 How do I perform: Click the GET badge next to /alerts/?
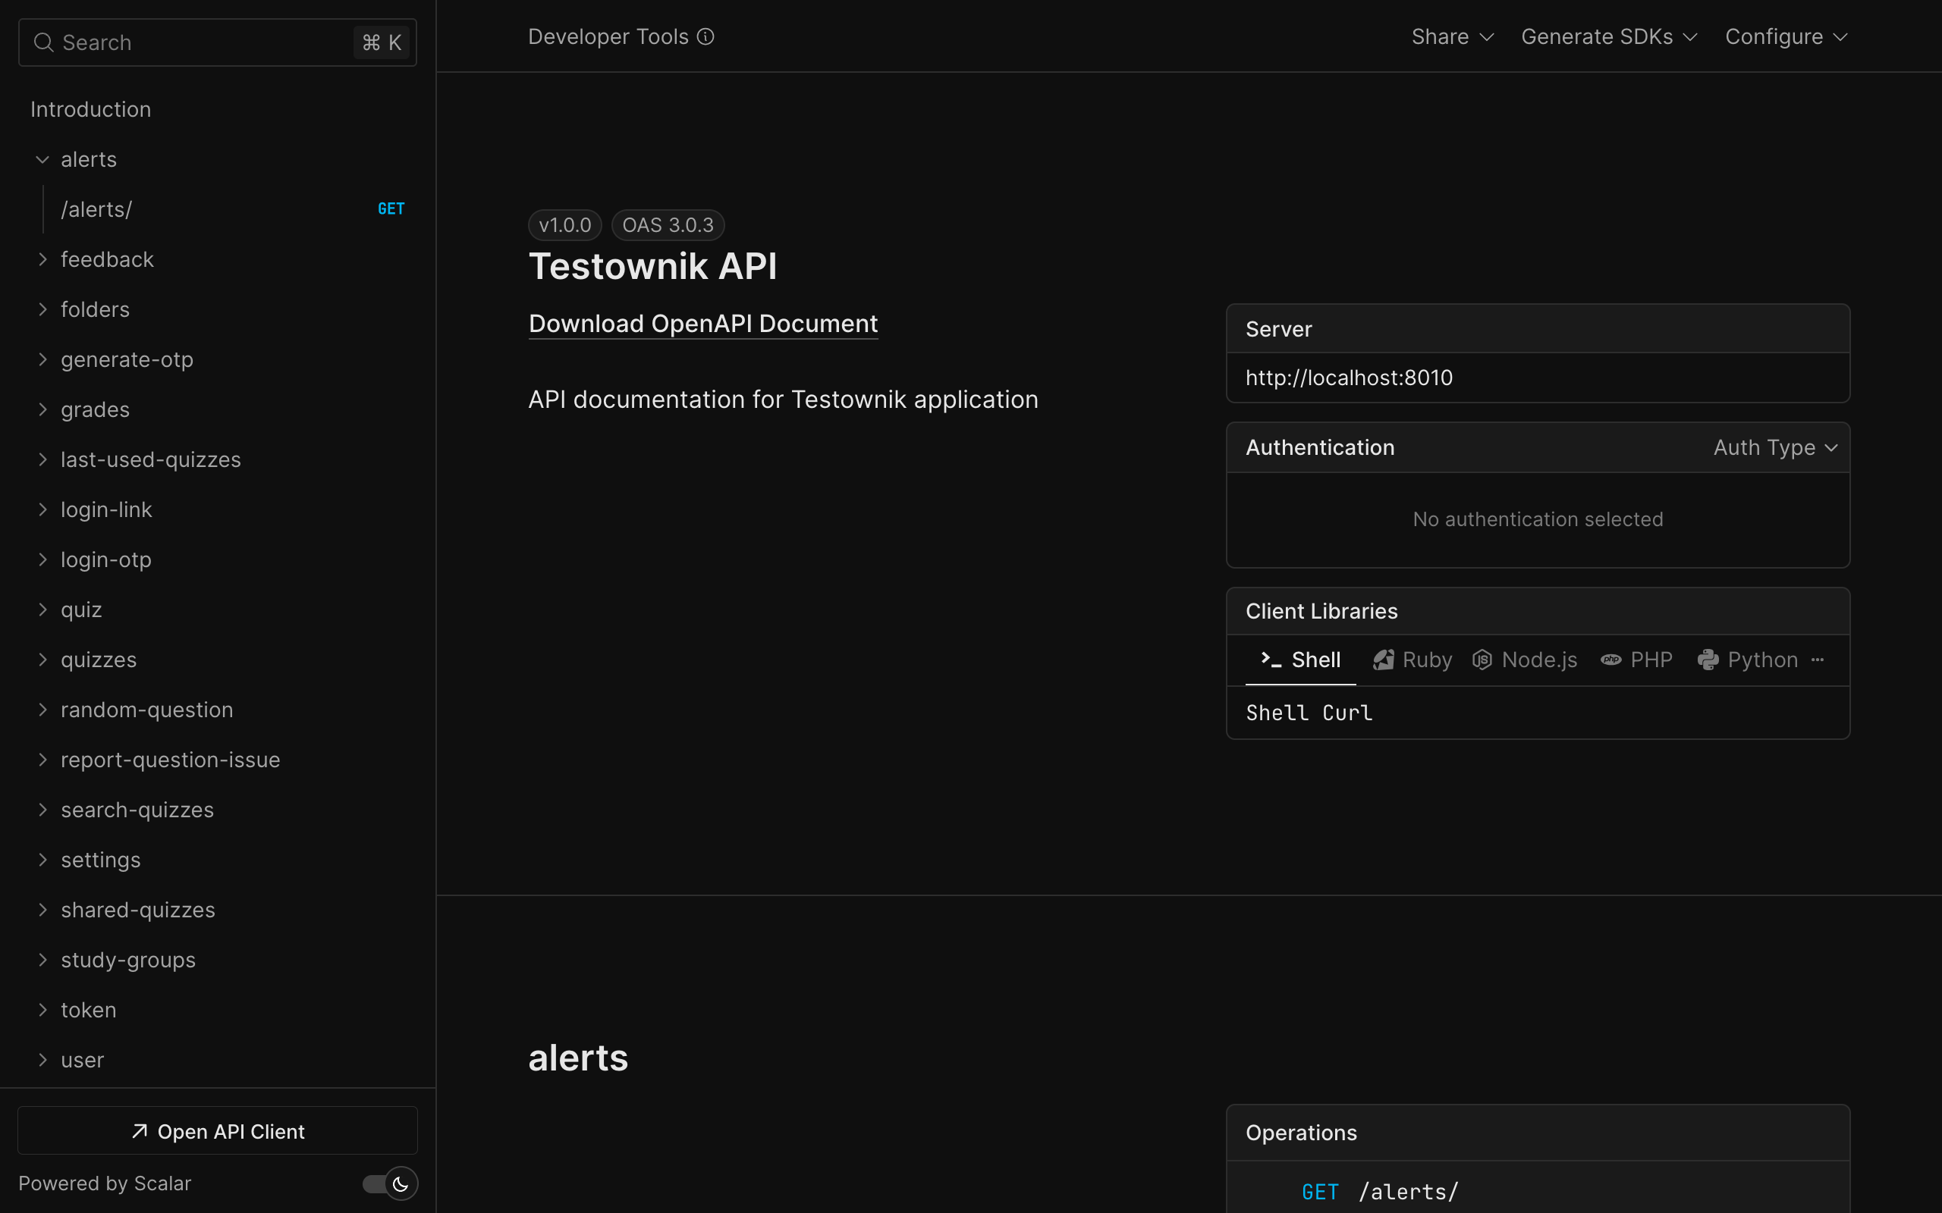point(391,208)
